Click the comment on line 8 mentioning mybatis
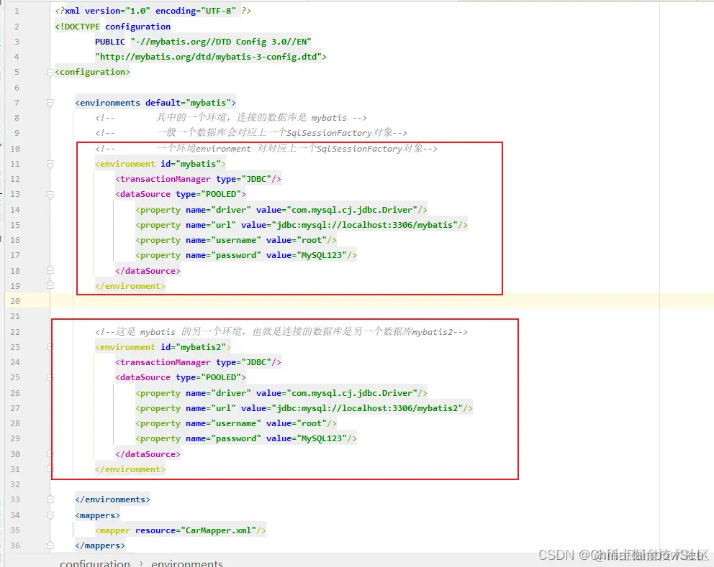Screen dimensions: 714x567 point(231,118)
